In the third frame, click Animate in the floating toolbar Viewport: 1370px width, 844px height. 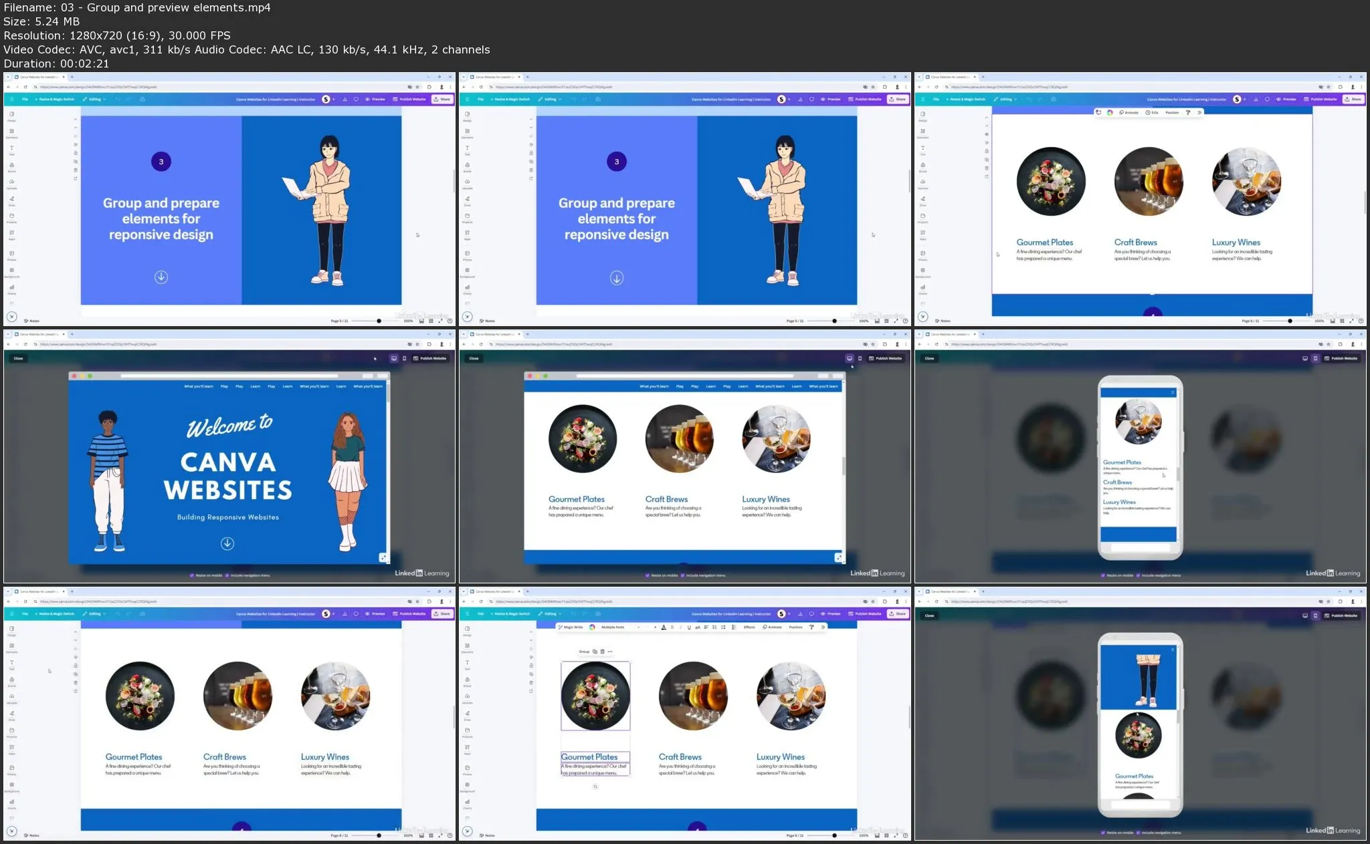1129,112
